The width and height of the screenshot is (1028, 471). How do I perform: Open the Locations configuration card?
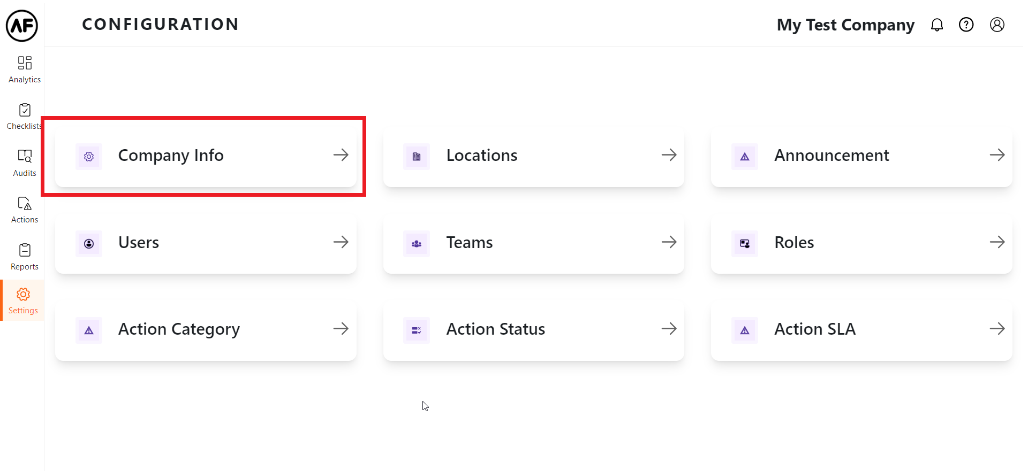533,156
